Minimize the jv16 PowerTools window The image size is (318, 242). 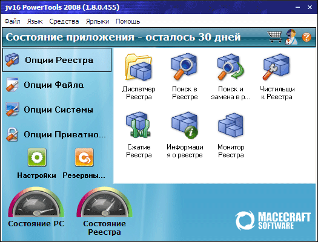pyautogui.click(x=297, y=7)
